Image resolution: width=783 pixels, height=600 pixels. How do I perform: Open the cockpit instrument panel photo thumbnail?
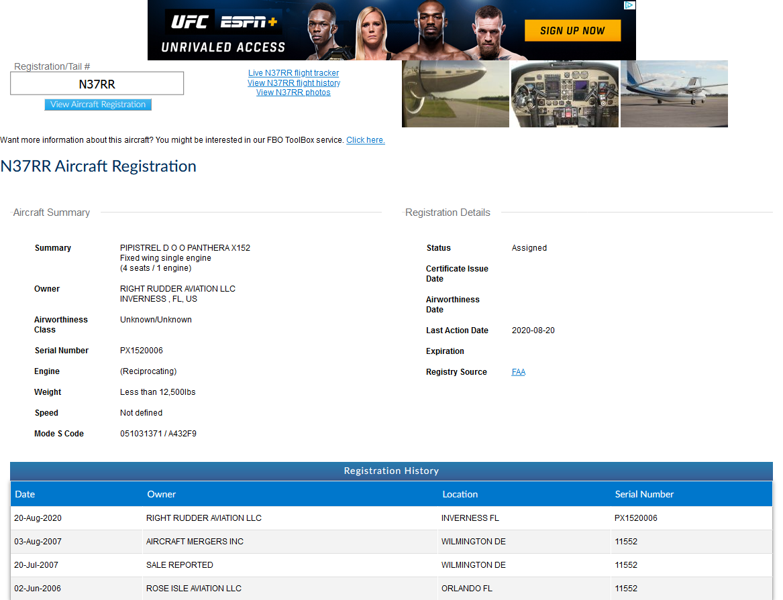click(x=565, y=94)
